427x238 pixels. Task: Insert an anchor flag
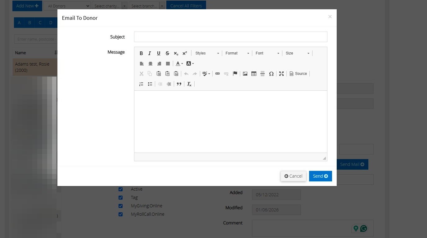pyautogui.click(x=235, y=74)
